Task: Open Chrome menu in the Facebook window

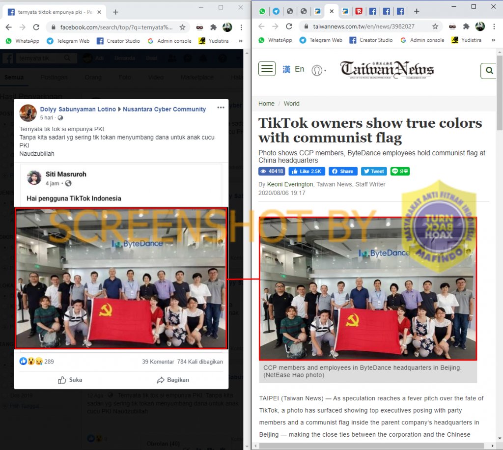Action: (241, 27)
